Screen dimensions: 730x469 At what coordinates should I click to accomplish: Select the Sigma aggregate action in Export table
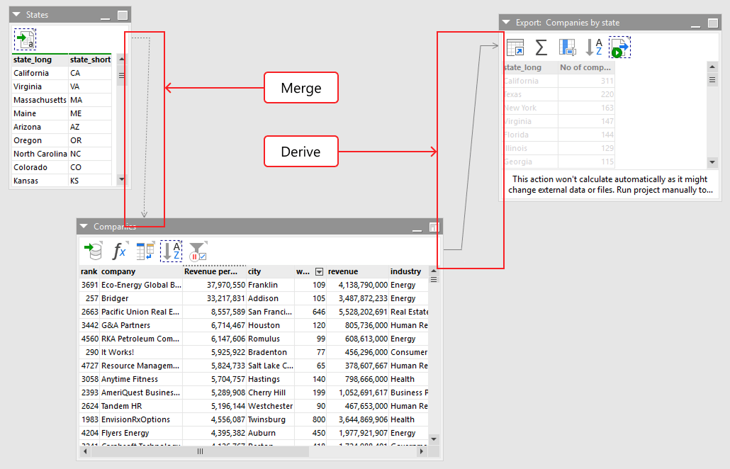point(541,47)
